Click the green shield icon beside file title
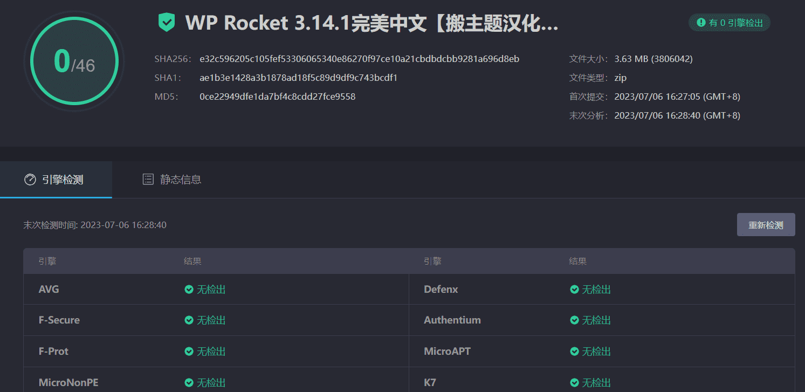 pos(167,23)
